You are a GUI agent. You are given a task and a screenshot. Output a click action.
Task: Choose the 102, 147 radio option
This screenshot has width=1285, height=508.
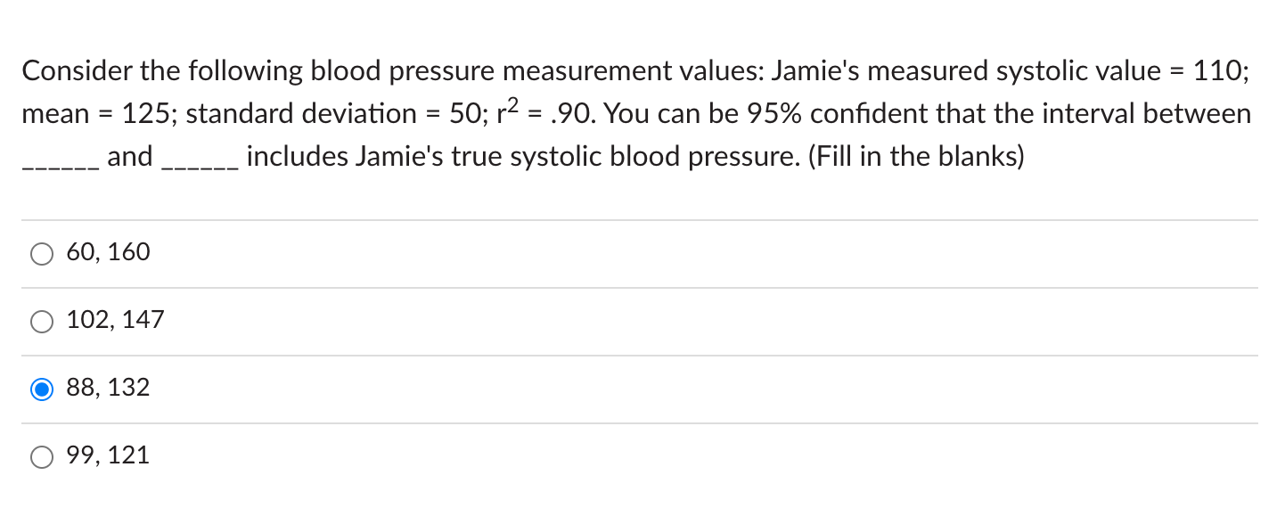click(x=42, y=322)
